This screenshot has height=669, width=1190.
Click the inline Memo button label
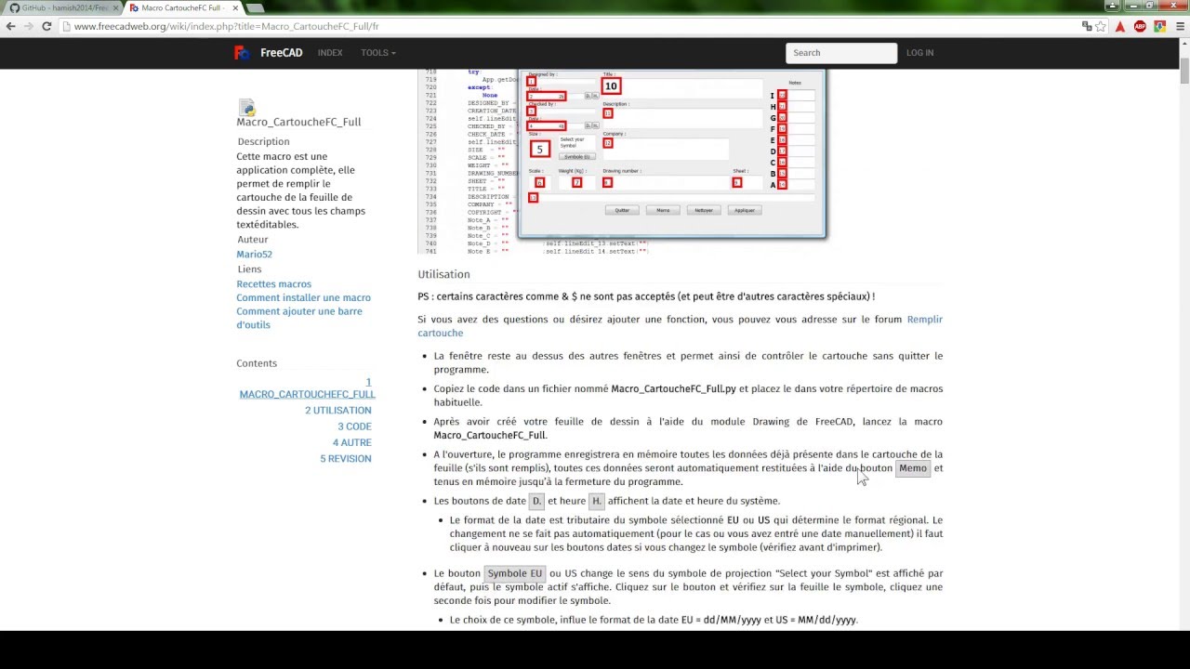coord(913,468)
